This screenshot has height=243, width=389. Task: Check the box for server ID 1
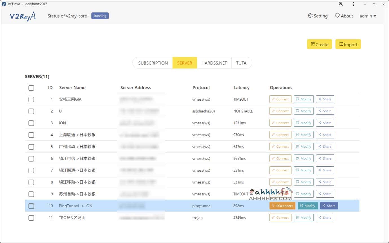point(31,100)
